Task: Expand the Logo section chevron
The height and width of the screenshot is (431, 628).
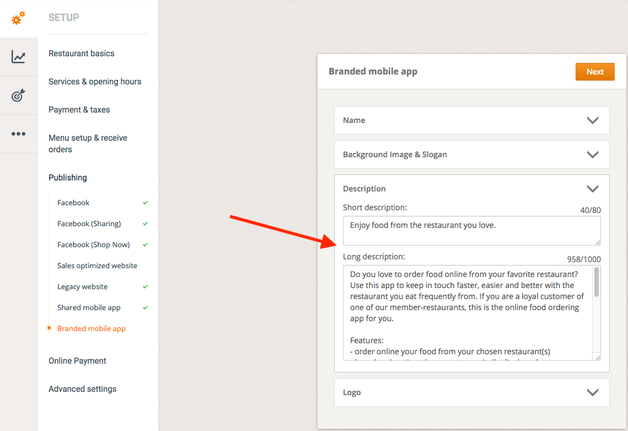Action: [593, 392]
